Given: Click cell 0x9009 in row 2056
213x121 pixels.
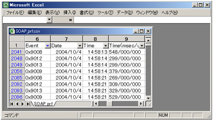Looking at the screenshot, I should coord(38,71).
